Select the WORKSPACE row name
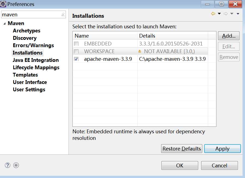The height and width of the screenshot is (178, 245). pyautogui.click(x=99, y=51)
